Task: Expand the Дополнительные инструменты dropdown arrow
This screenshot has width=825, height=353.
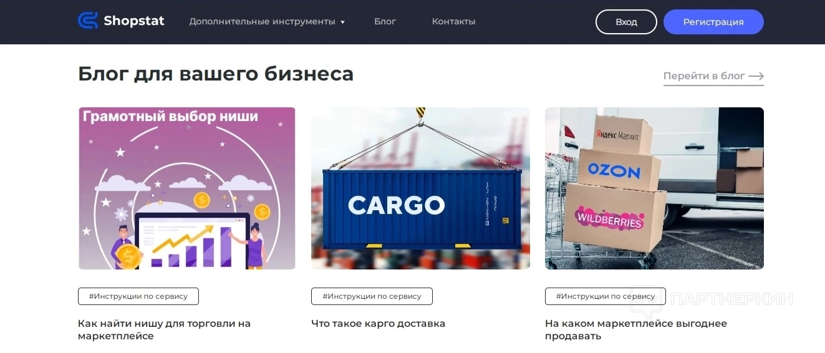Action: point(342,22)
